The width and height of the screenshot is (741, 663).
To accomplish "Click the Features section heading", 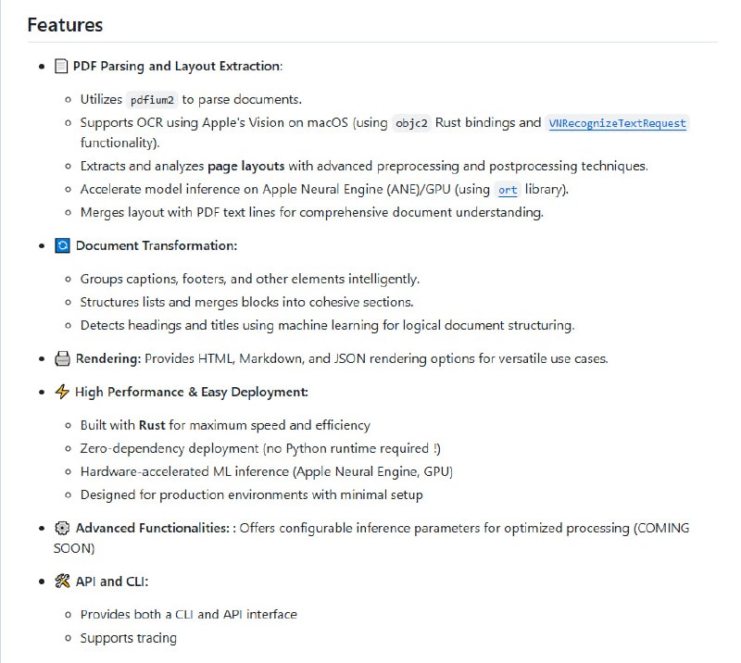I will click(x=65, y=25).
